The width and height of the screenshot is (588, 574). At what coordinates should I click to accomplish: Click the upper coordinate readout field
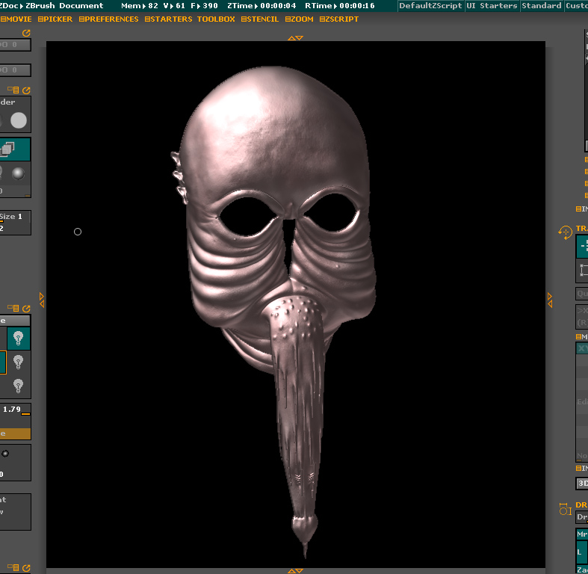tap(15, 45)
